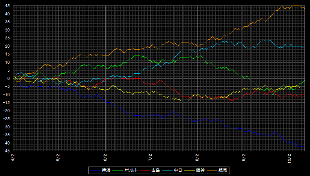Click the 30 value on y-axis
Viewport: 310px width, 176px height.
click(x=7, y=30)
